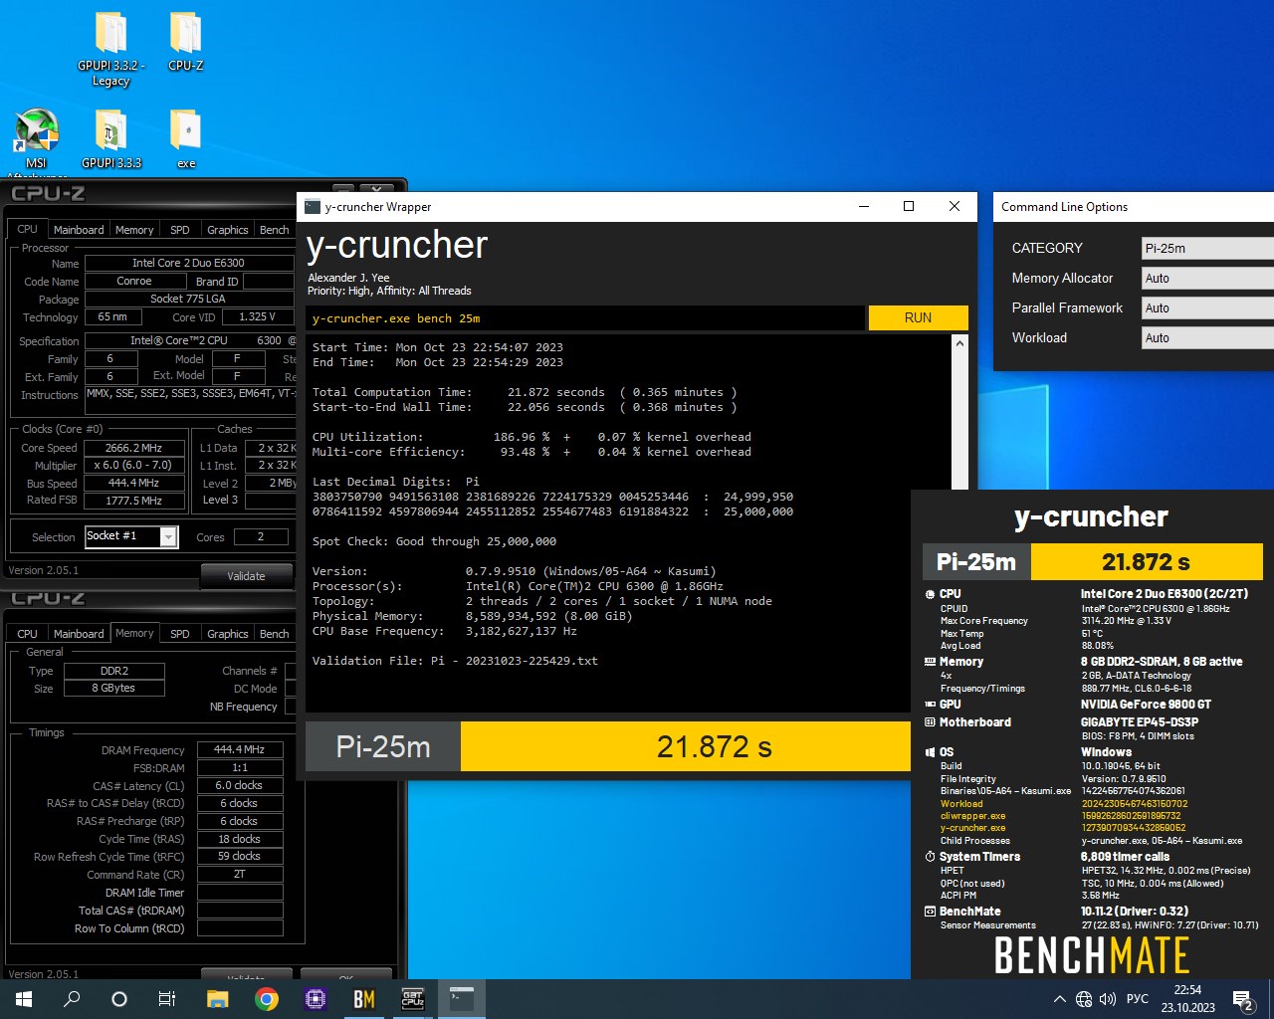Open the taskbar clock calendar
The width and height of the screenshot is (1274, 1019).
1187,999
